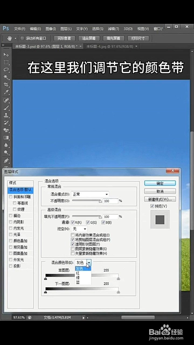Select the Lasso tool
This screenshot has width=194, height=345.
6,70
